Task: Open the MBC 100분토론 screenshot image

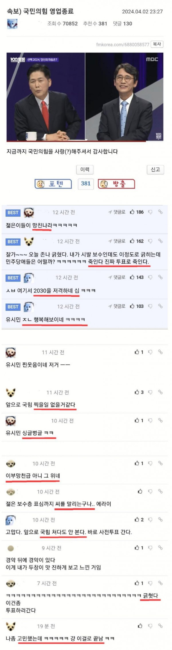Action: (85, 97)
